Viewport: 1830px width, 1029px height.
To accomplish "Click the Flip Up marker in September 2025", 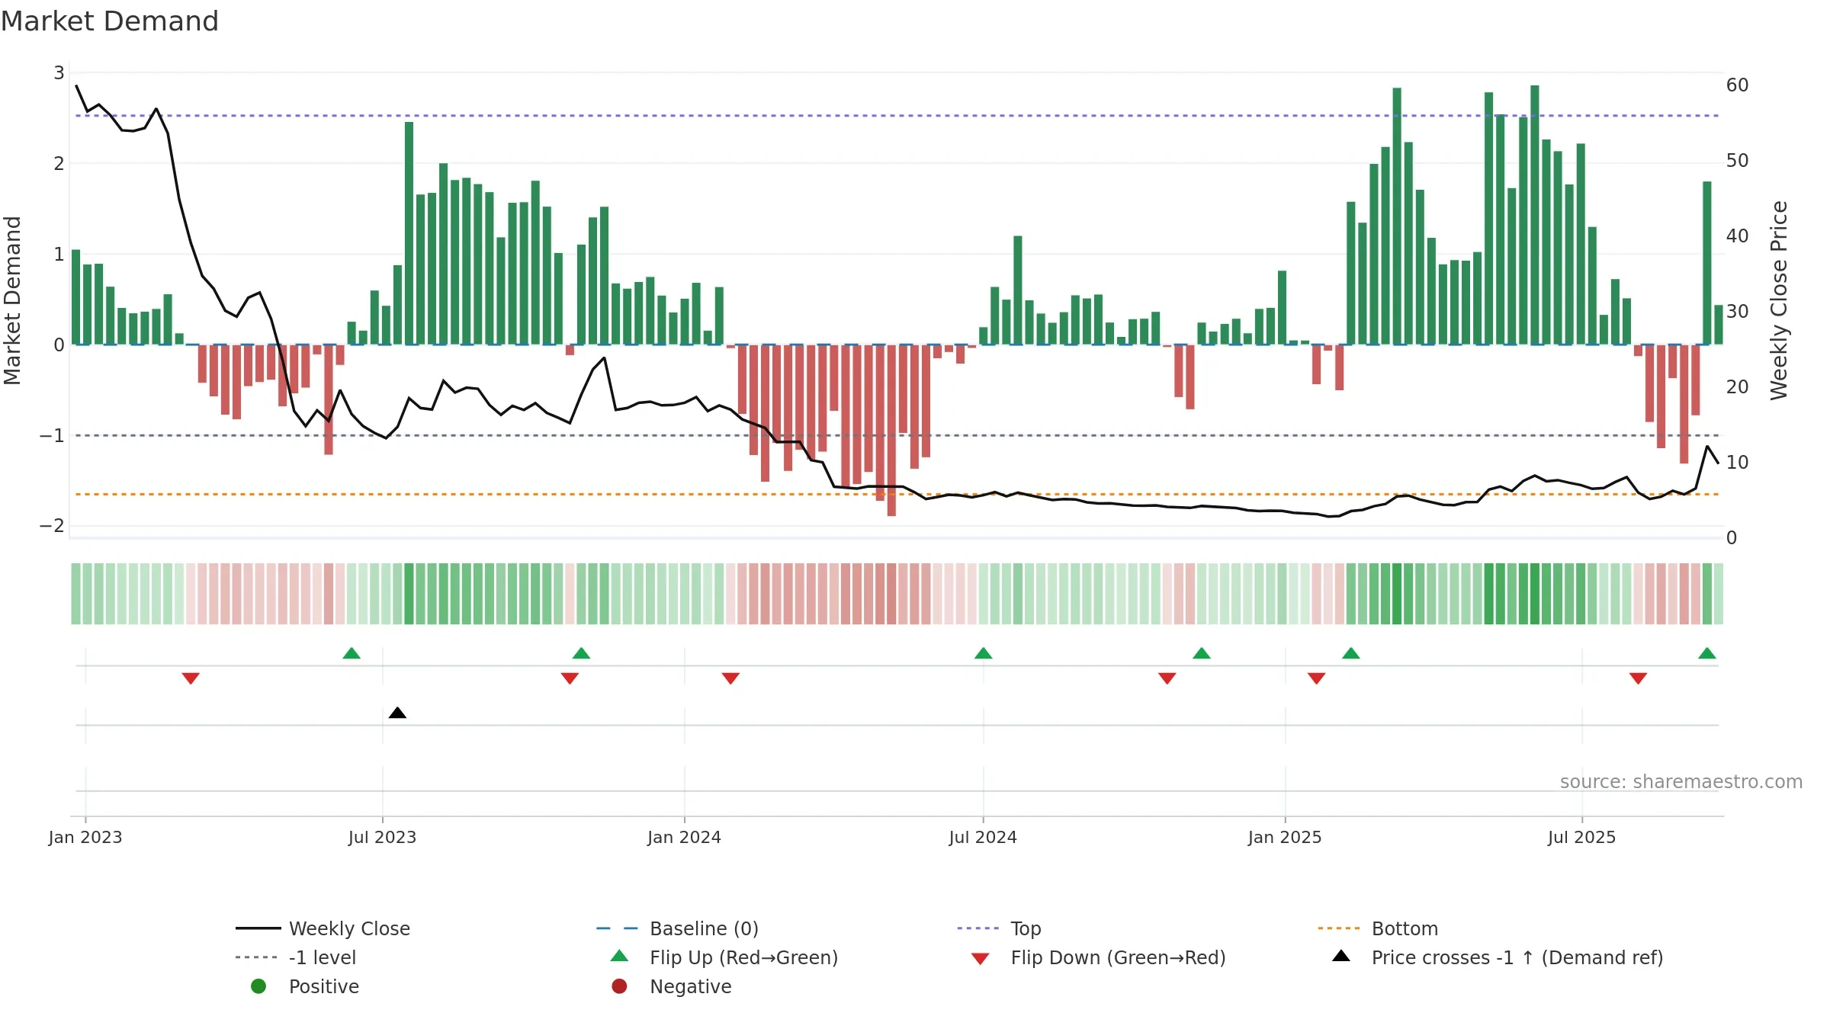I will [1707, 653].
